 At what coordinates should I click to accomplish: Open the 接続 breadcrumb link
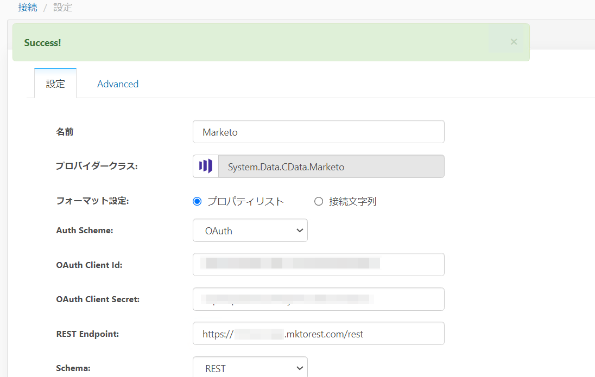[28, 7]
